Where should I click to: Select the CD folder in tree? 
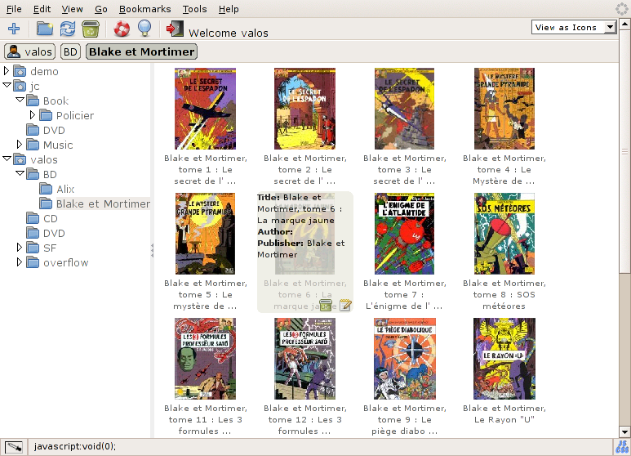pos(51,219)
